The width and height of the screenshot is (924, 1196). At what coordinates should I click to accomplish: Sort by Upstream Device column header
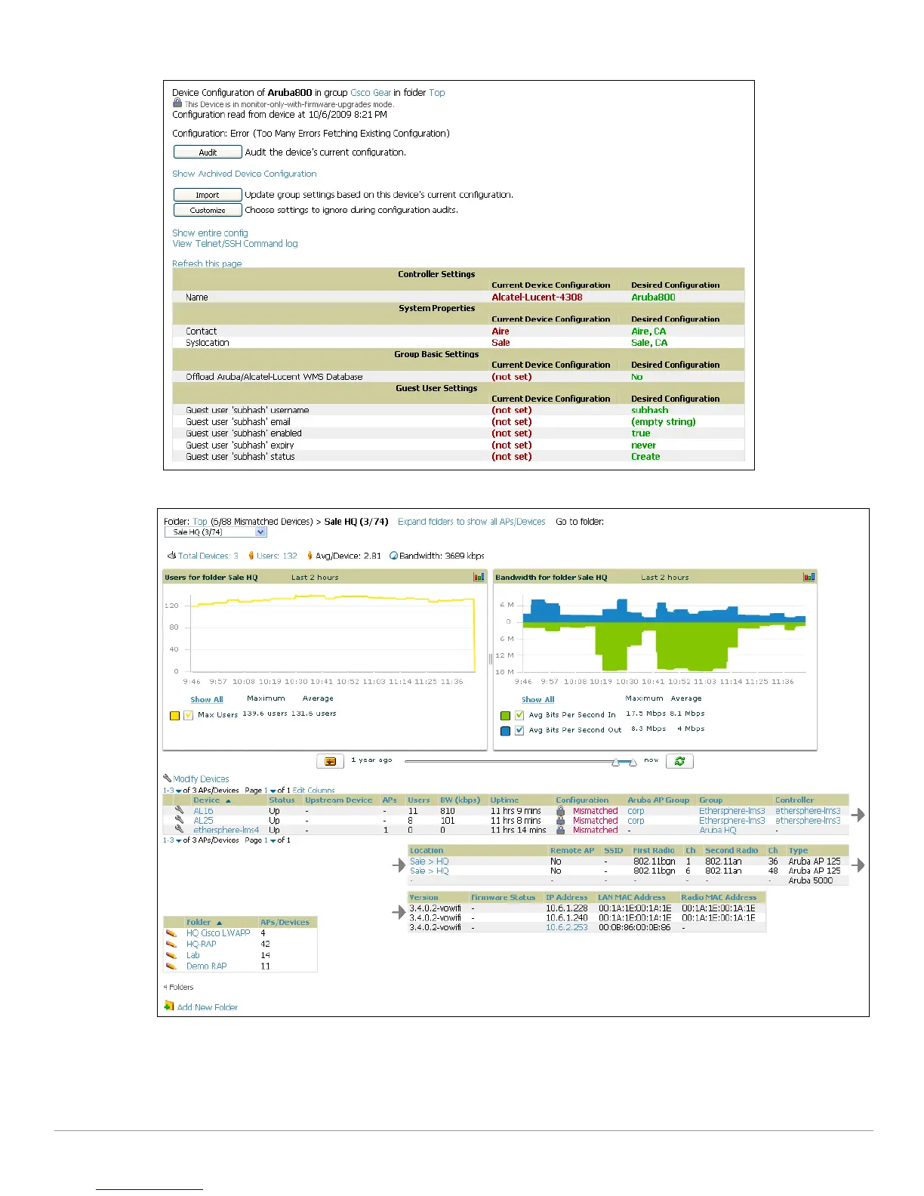338,800
